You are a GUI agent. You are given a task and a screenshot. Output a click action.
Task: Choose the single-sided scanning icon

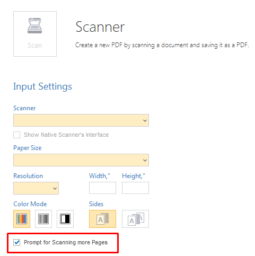coord(102,219)
